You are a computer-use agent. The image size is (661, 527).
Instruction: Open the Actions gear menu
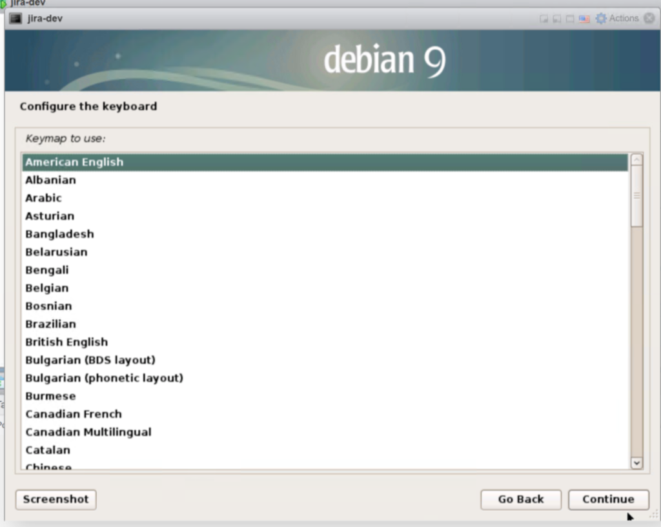click(601, 19)
